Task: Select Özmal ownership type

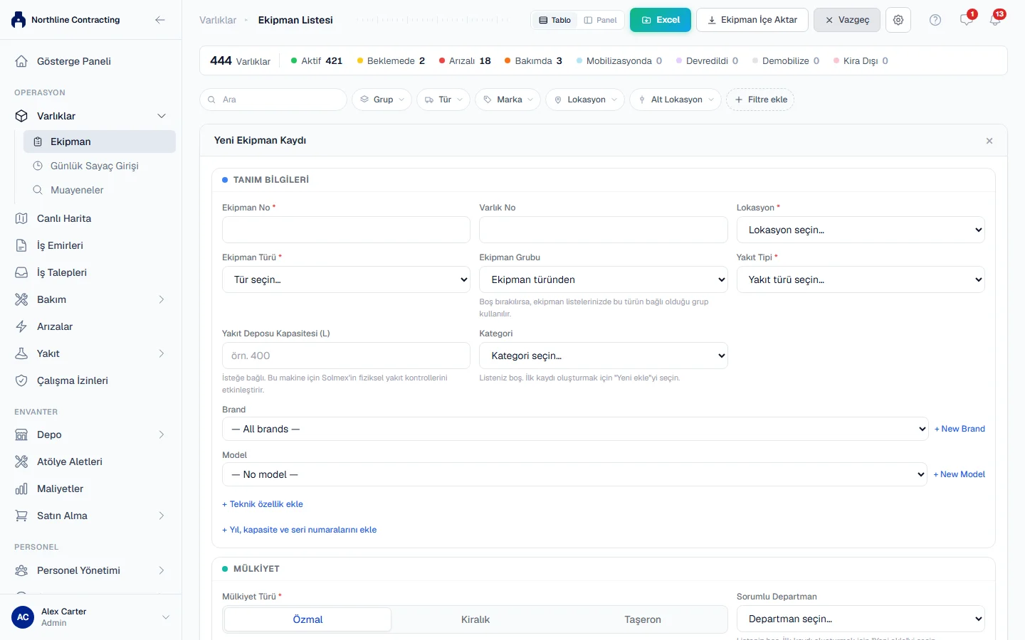Action: [307, 619]
